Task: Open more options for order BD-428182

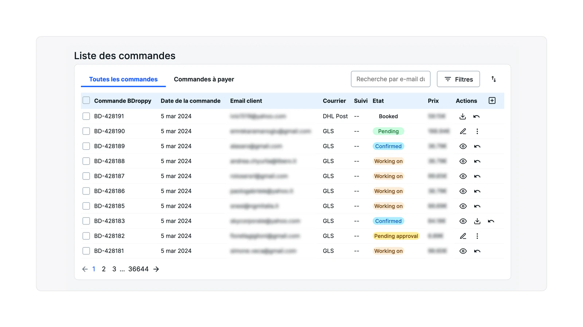Action: tap(477, 236)
